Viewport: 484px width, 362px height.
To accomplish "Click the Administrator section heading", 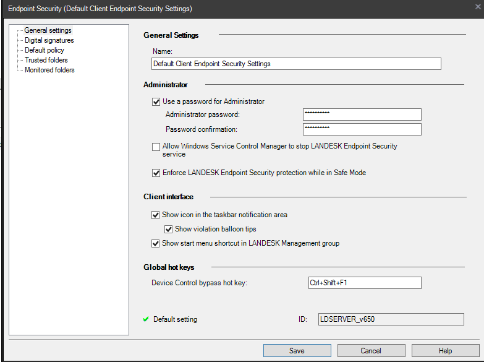I will 165,85.
